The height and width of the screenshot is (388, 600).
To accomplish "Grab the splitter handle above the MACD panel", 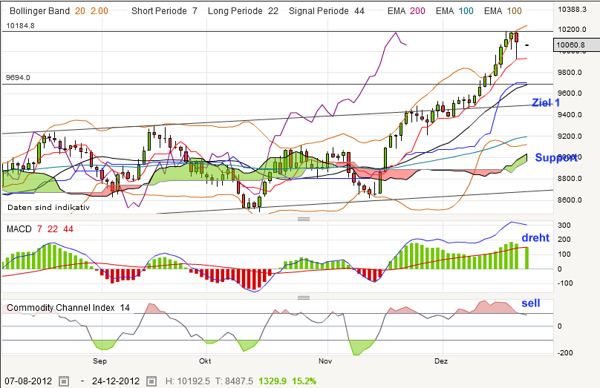I will 304,219.
